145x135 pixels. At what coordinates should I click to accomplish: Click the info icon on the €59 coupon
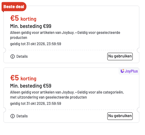pos(13,116)
